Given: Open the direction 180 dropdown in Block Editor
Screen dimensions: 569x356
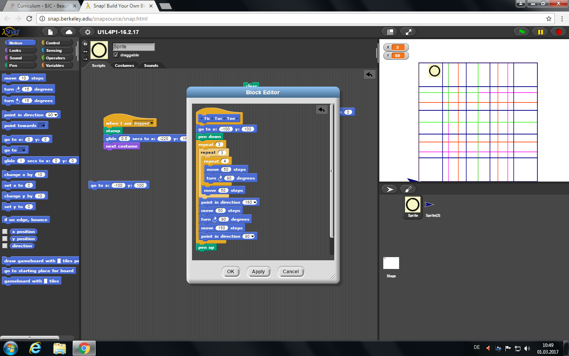Looking at the screenshot, I should click(255, 203).
